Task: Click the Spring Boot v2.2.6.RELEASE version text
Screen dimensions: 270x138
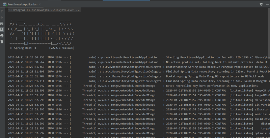Action: point(61,48)
